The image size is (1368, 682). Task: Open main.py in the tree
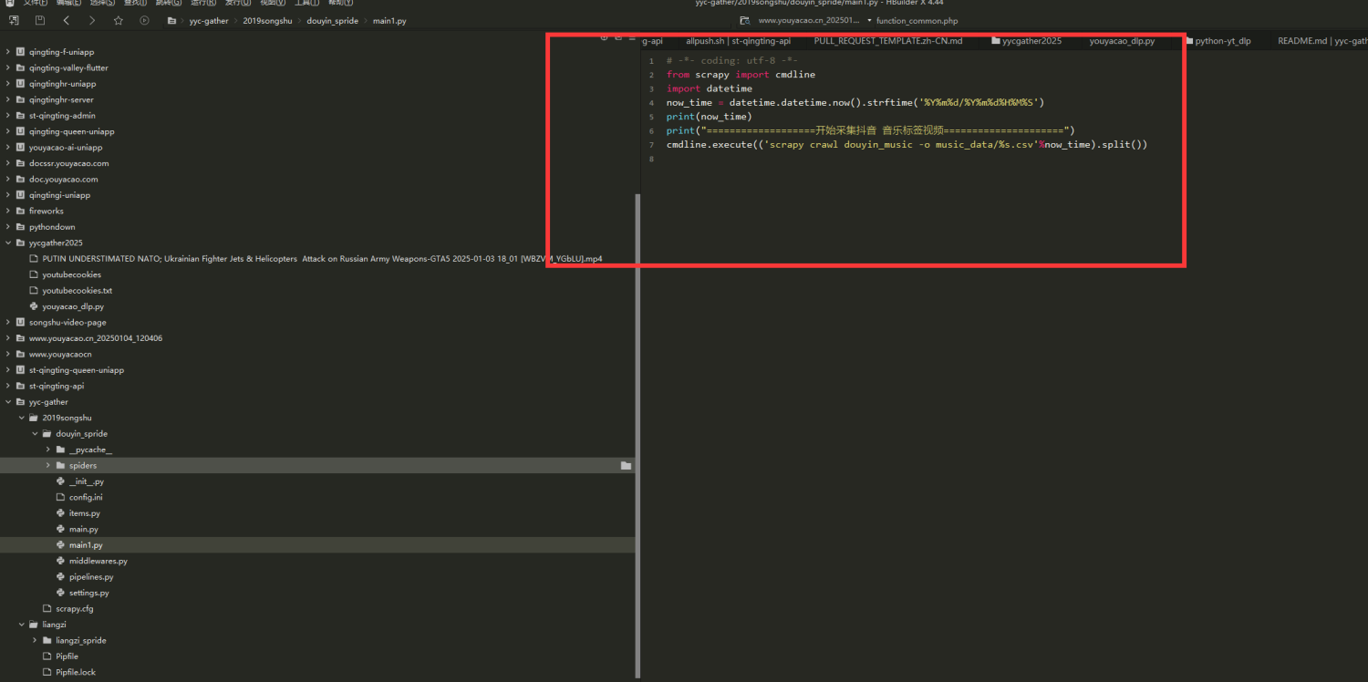[x=84, y=529]
